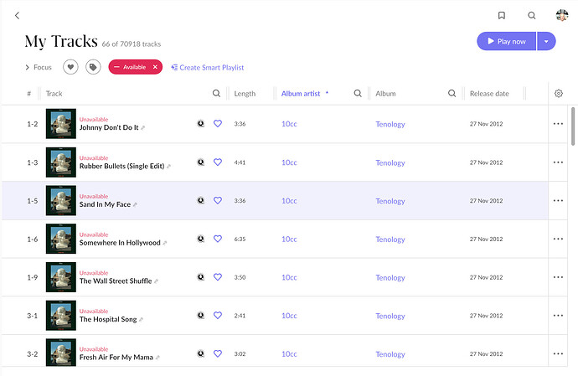Click Create Smart Playlist link
The image size is (578, 376).
tap(207, 67)
